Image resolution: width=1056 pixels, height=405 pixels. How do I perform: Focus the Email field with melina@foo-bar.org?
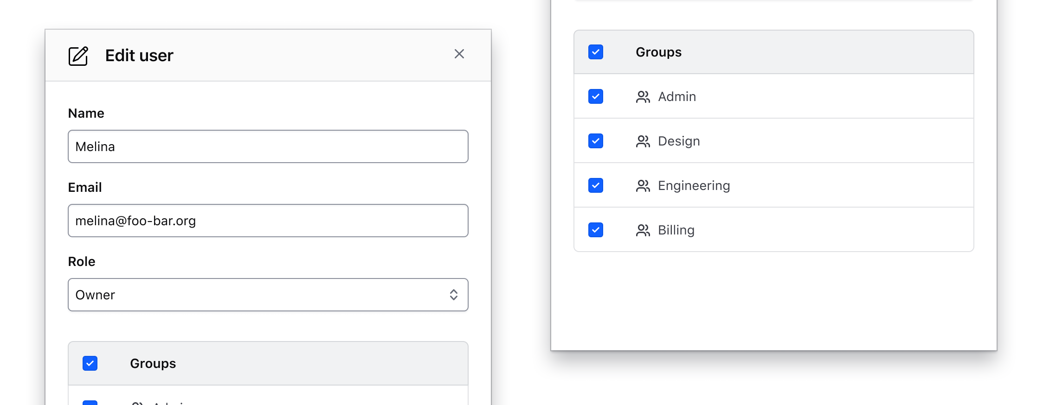coord(267,221)
